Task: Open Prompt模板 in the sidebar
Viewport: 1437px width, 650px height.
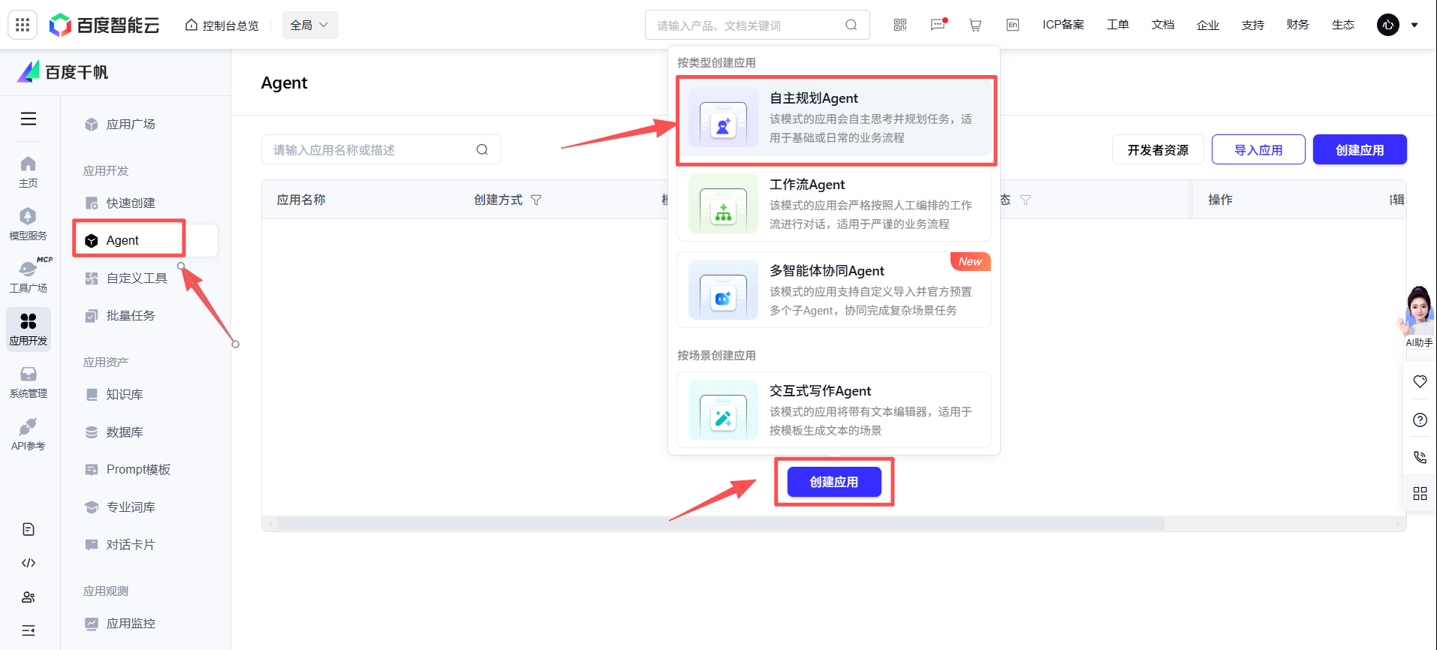Action: click(x=146, y=469)
